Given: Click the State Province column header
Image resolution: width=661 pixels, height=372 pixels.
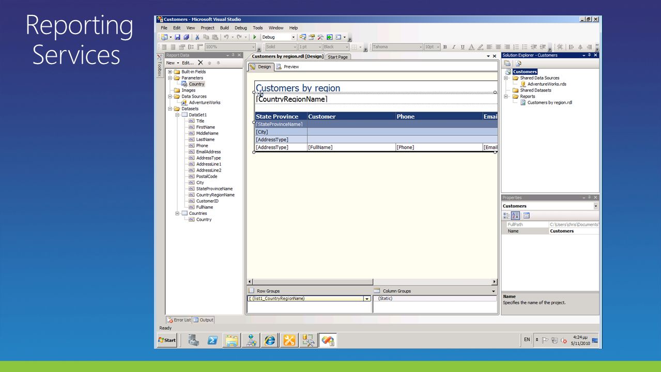Looking at the screenshot, I should [x=281, y=116].
